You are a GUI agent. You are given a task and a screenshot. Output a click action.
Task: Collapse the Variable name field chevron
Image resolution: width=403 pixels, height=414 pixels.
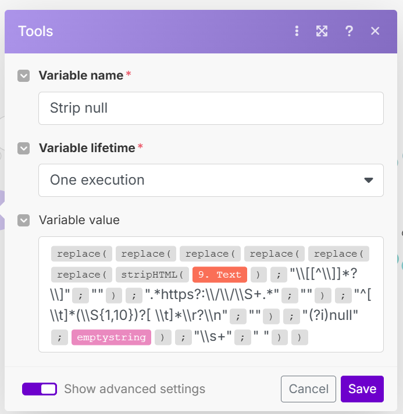23,75
